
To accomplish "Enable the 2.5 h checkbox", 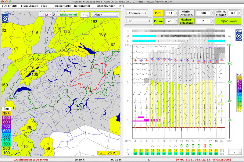I will [42, 15].
